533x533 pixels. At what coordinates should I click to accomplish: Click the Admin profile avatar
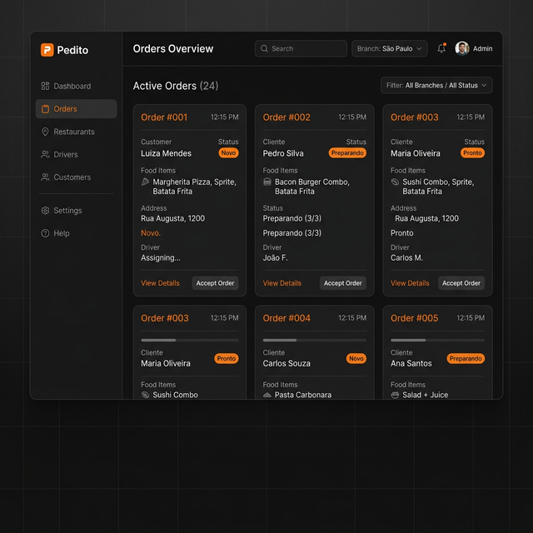pos(462,49)
